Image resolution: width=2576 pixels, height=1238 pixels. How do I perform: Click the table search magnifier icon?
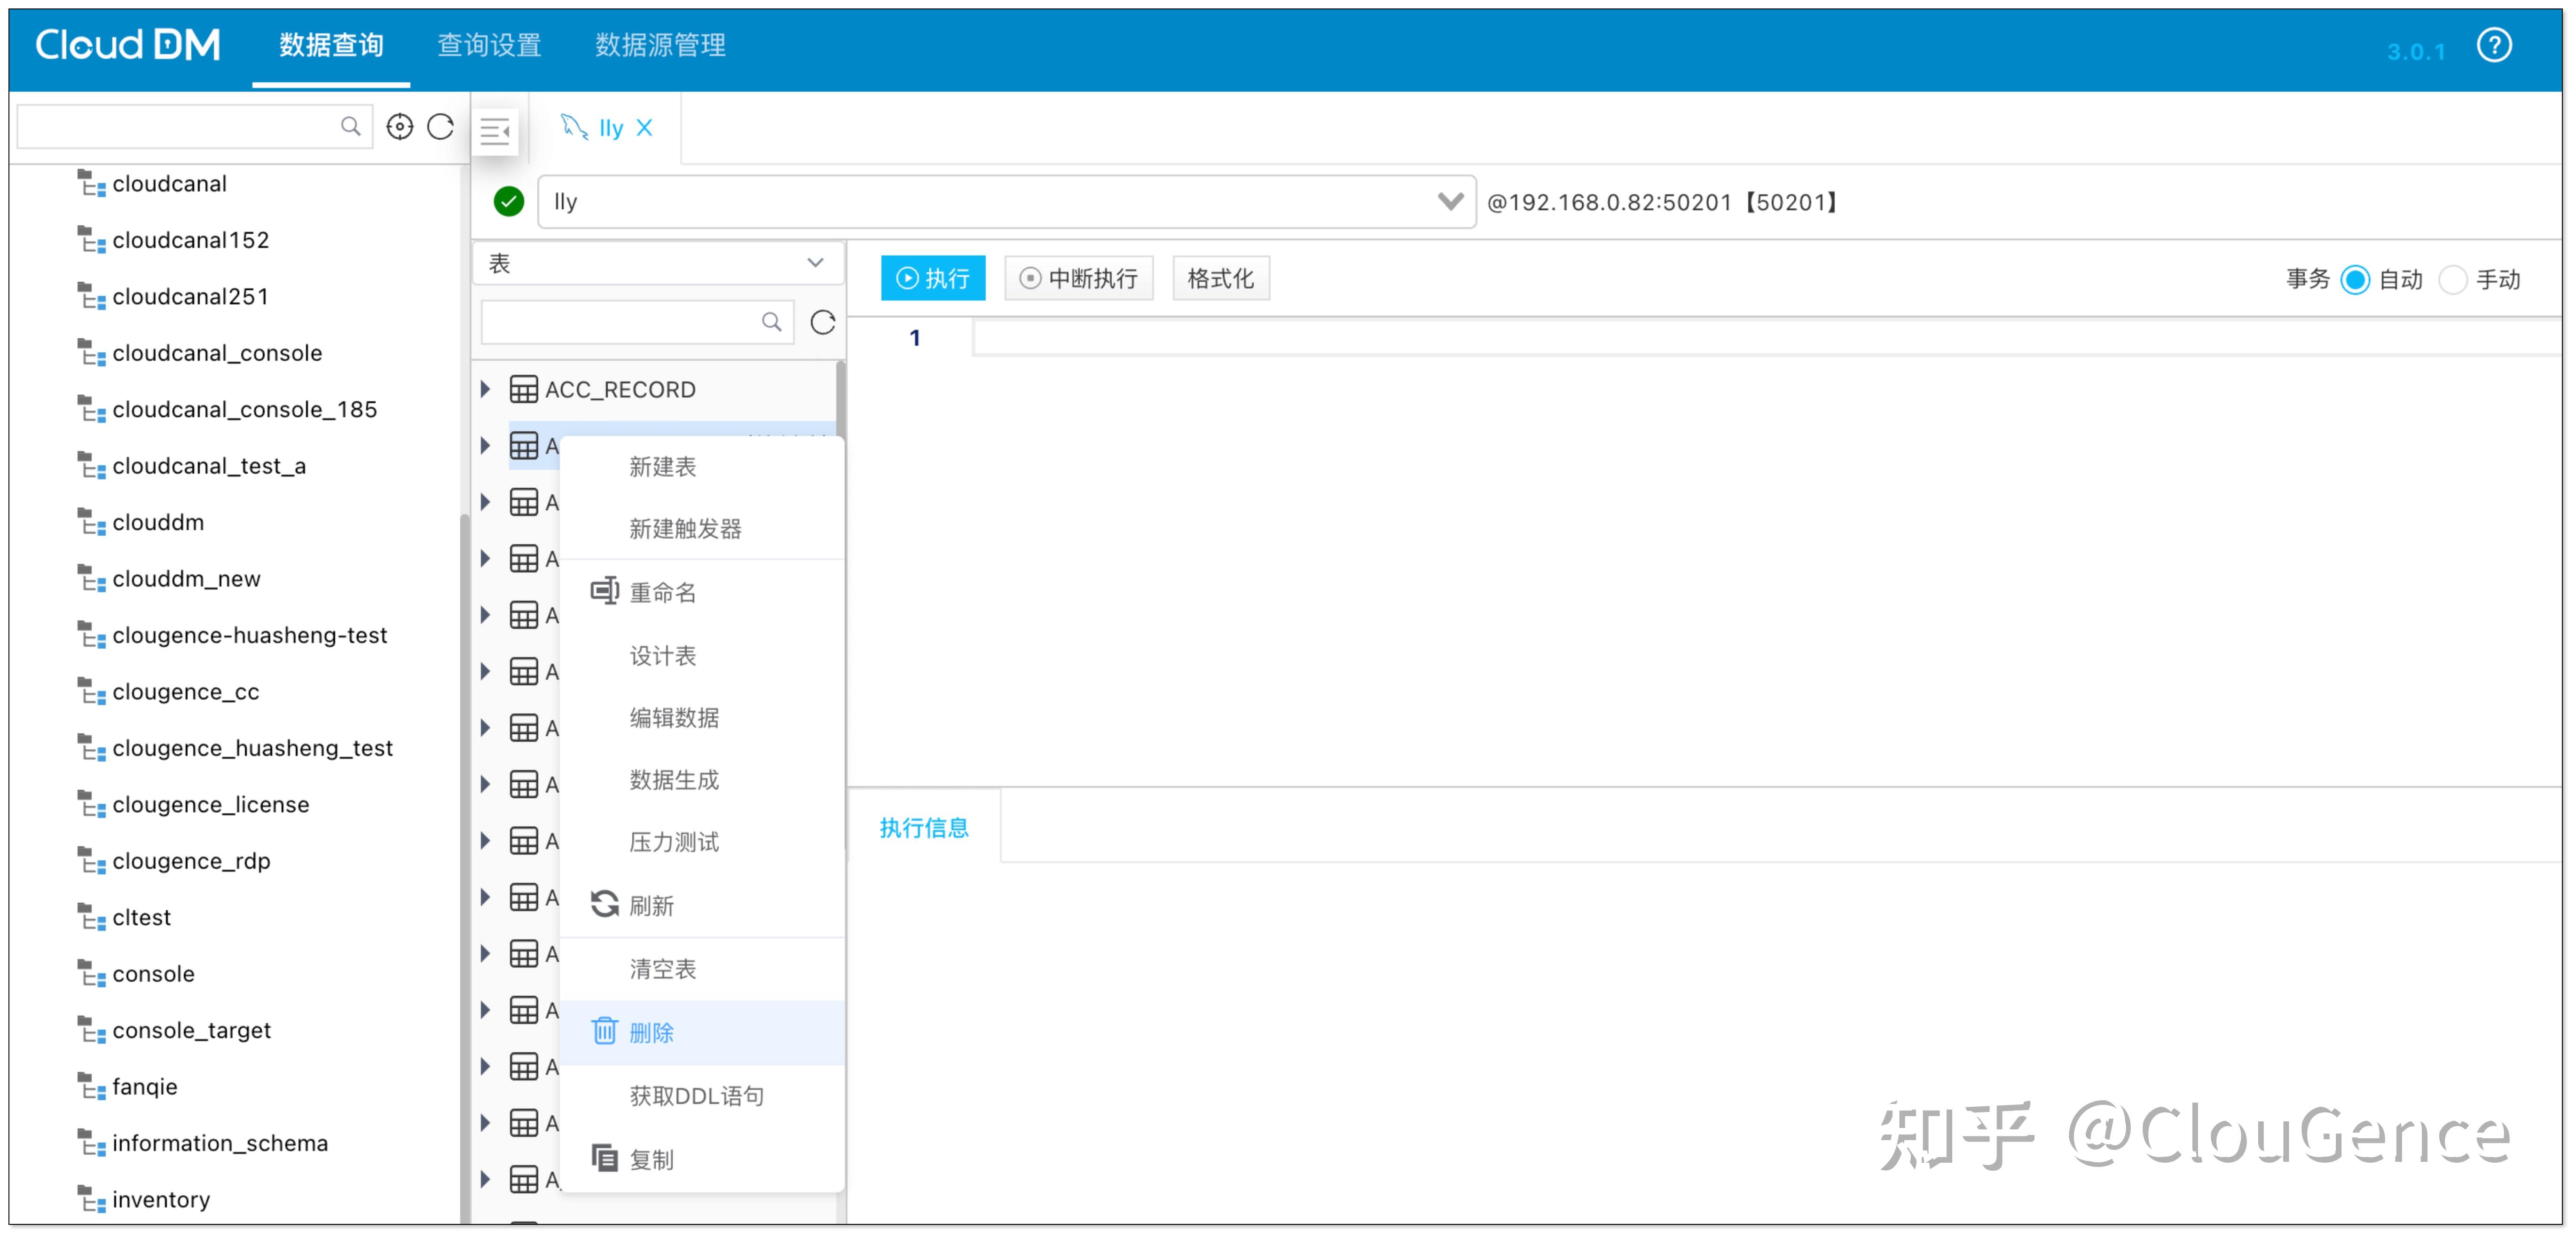point(771,322)
